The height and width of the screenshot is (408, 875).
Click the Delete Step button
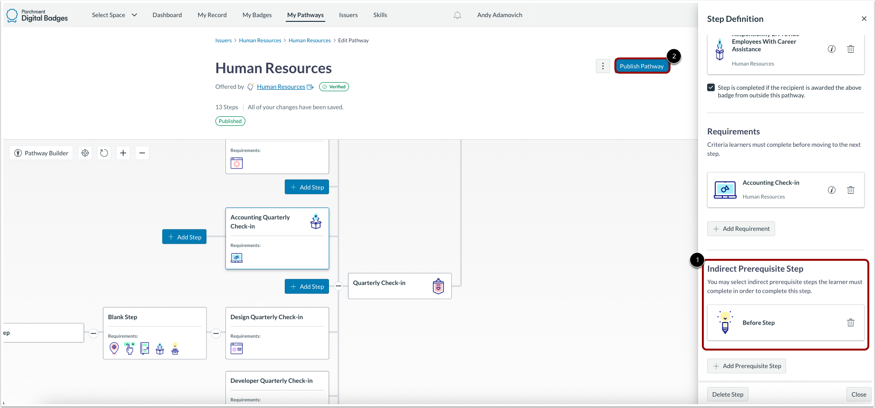click(x=728, y=394)
